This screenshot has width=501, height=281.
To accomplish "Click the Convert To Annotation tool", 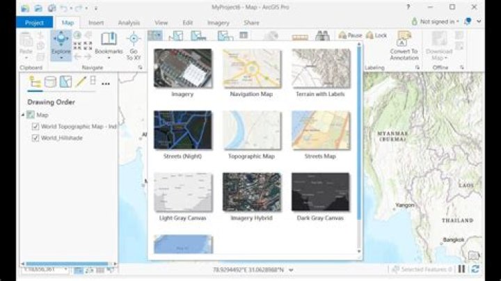I will coord(404,45).
